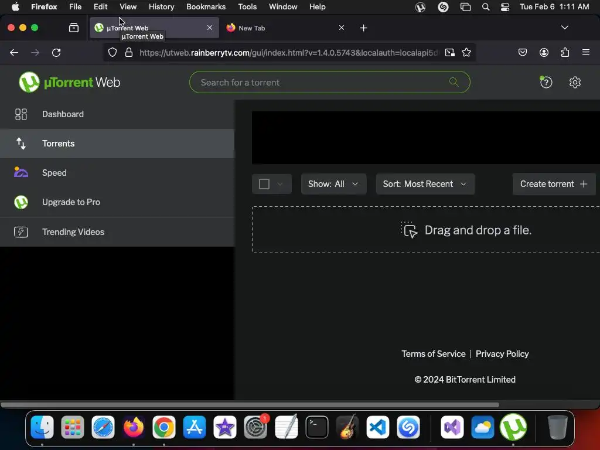Bookmark this page with the star icon
The image size is (600, 450).
click(x=466, y=52)
